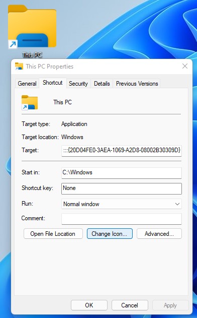Click the Apply button
The width and height of the screenshot is (197, 318).
(170, 305)
